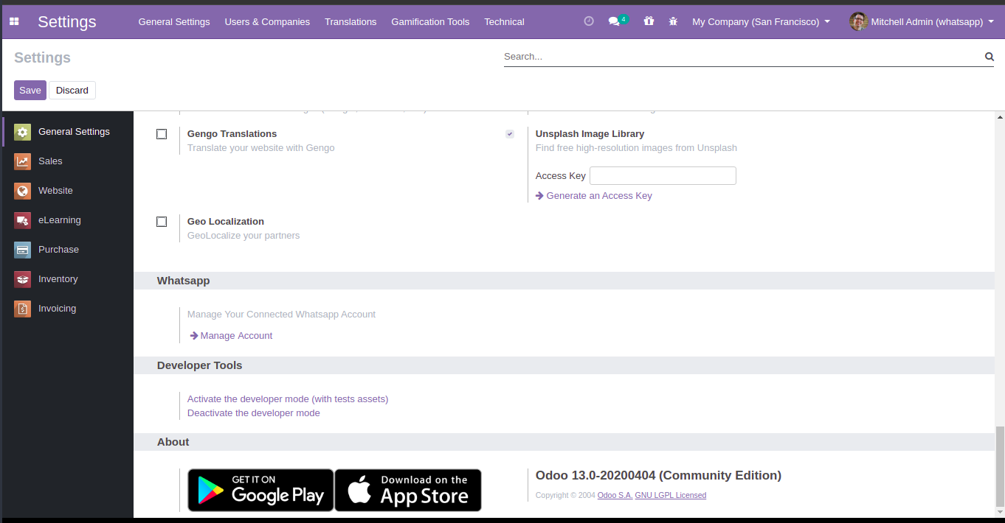Click the Purchase card icon in sidebar

23,250
